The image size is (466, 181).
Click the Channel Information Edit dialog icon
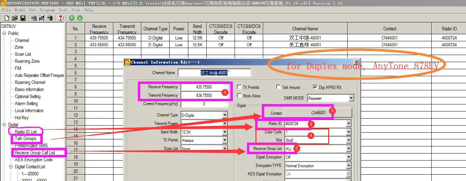pyautogui.click(x=128, y=62)
